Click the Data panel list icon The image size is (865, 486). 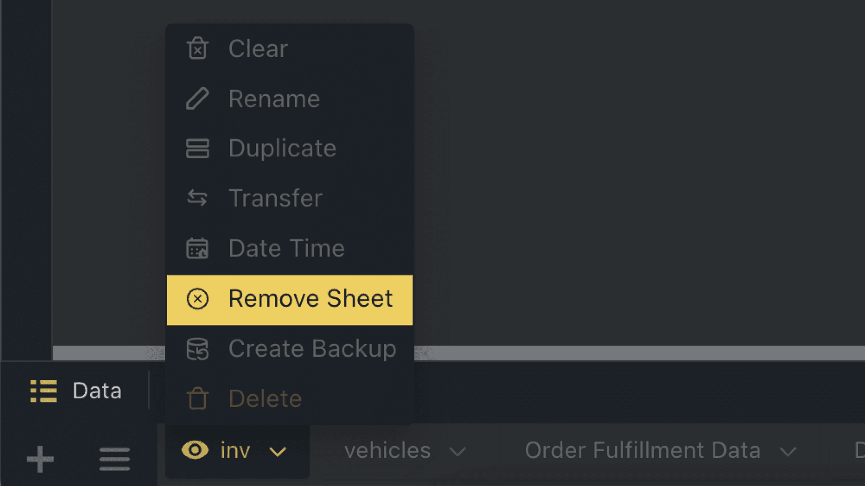(44, 391)
